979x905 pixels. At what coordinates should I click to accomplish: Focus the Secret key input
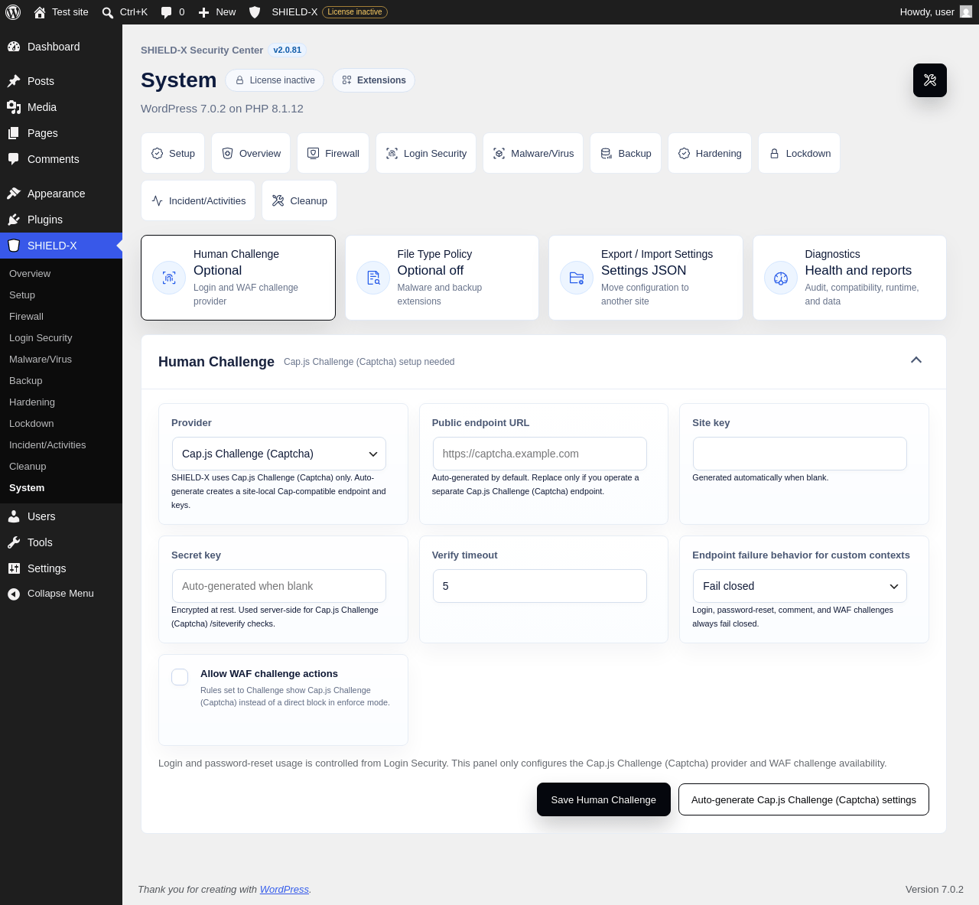pyautogui.click(x=279, y=586)
